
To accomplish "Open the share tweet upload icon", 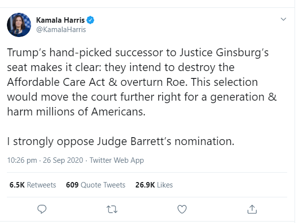I will (x=252, y=209).
